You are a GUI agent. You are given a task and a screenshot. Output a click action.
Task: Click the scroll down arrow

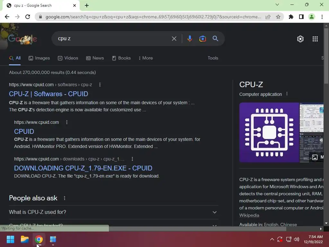coord(326,223)
